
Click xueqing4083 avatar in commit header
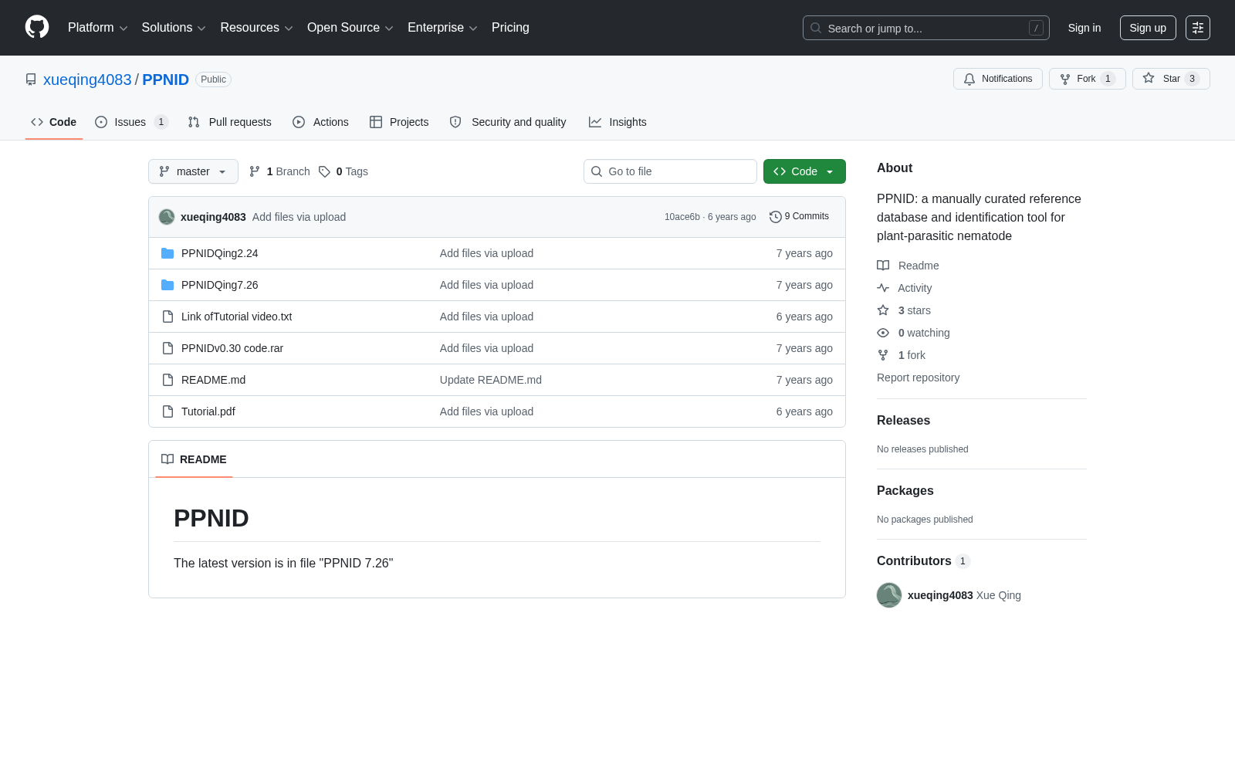click(x=167, y=217)
